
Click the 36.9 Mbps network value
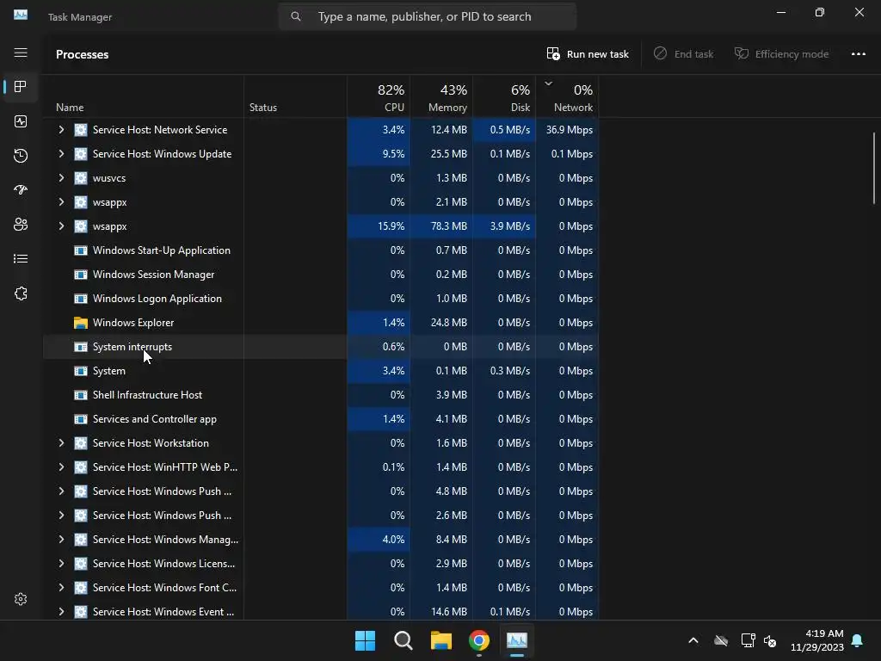point(570,130)
